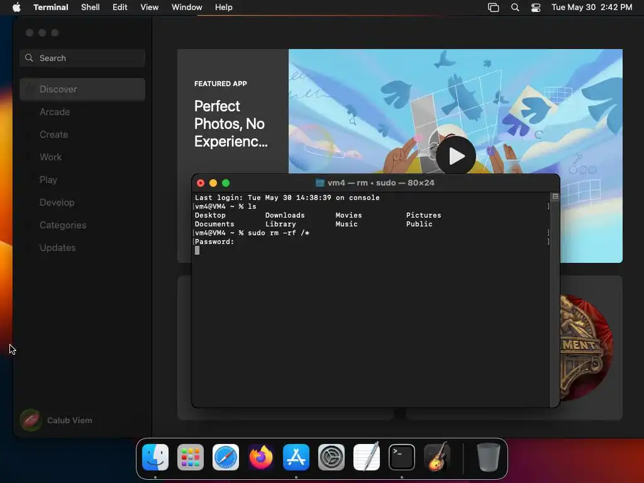
Task: Open the Apple menu
Action: click(16, 8)
